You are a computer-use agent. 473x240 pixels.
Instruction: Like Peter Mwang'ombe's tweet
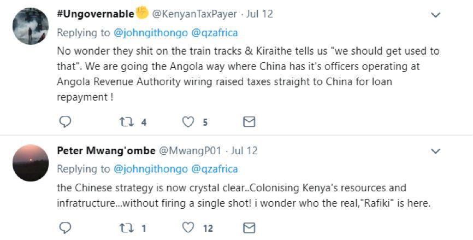pyautogui.click(x=188, y=227)
